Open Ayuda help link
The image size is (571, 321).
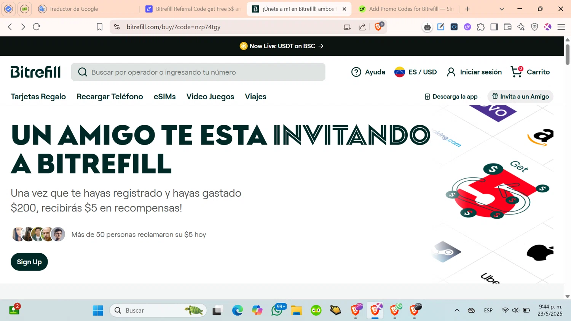[x=368, y=72]
